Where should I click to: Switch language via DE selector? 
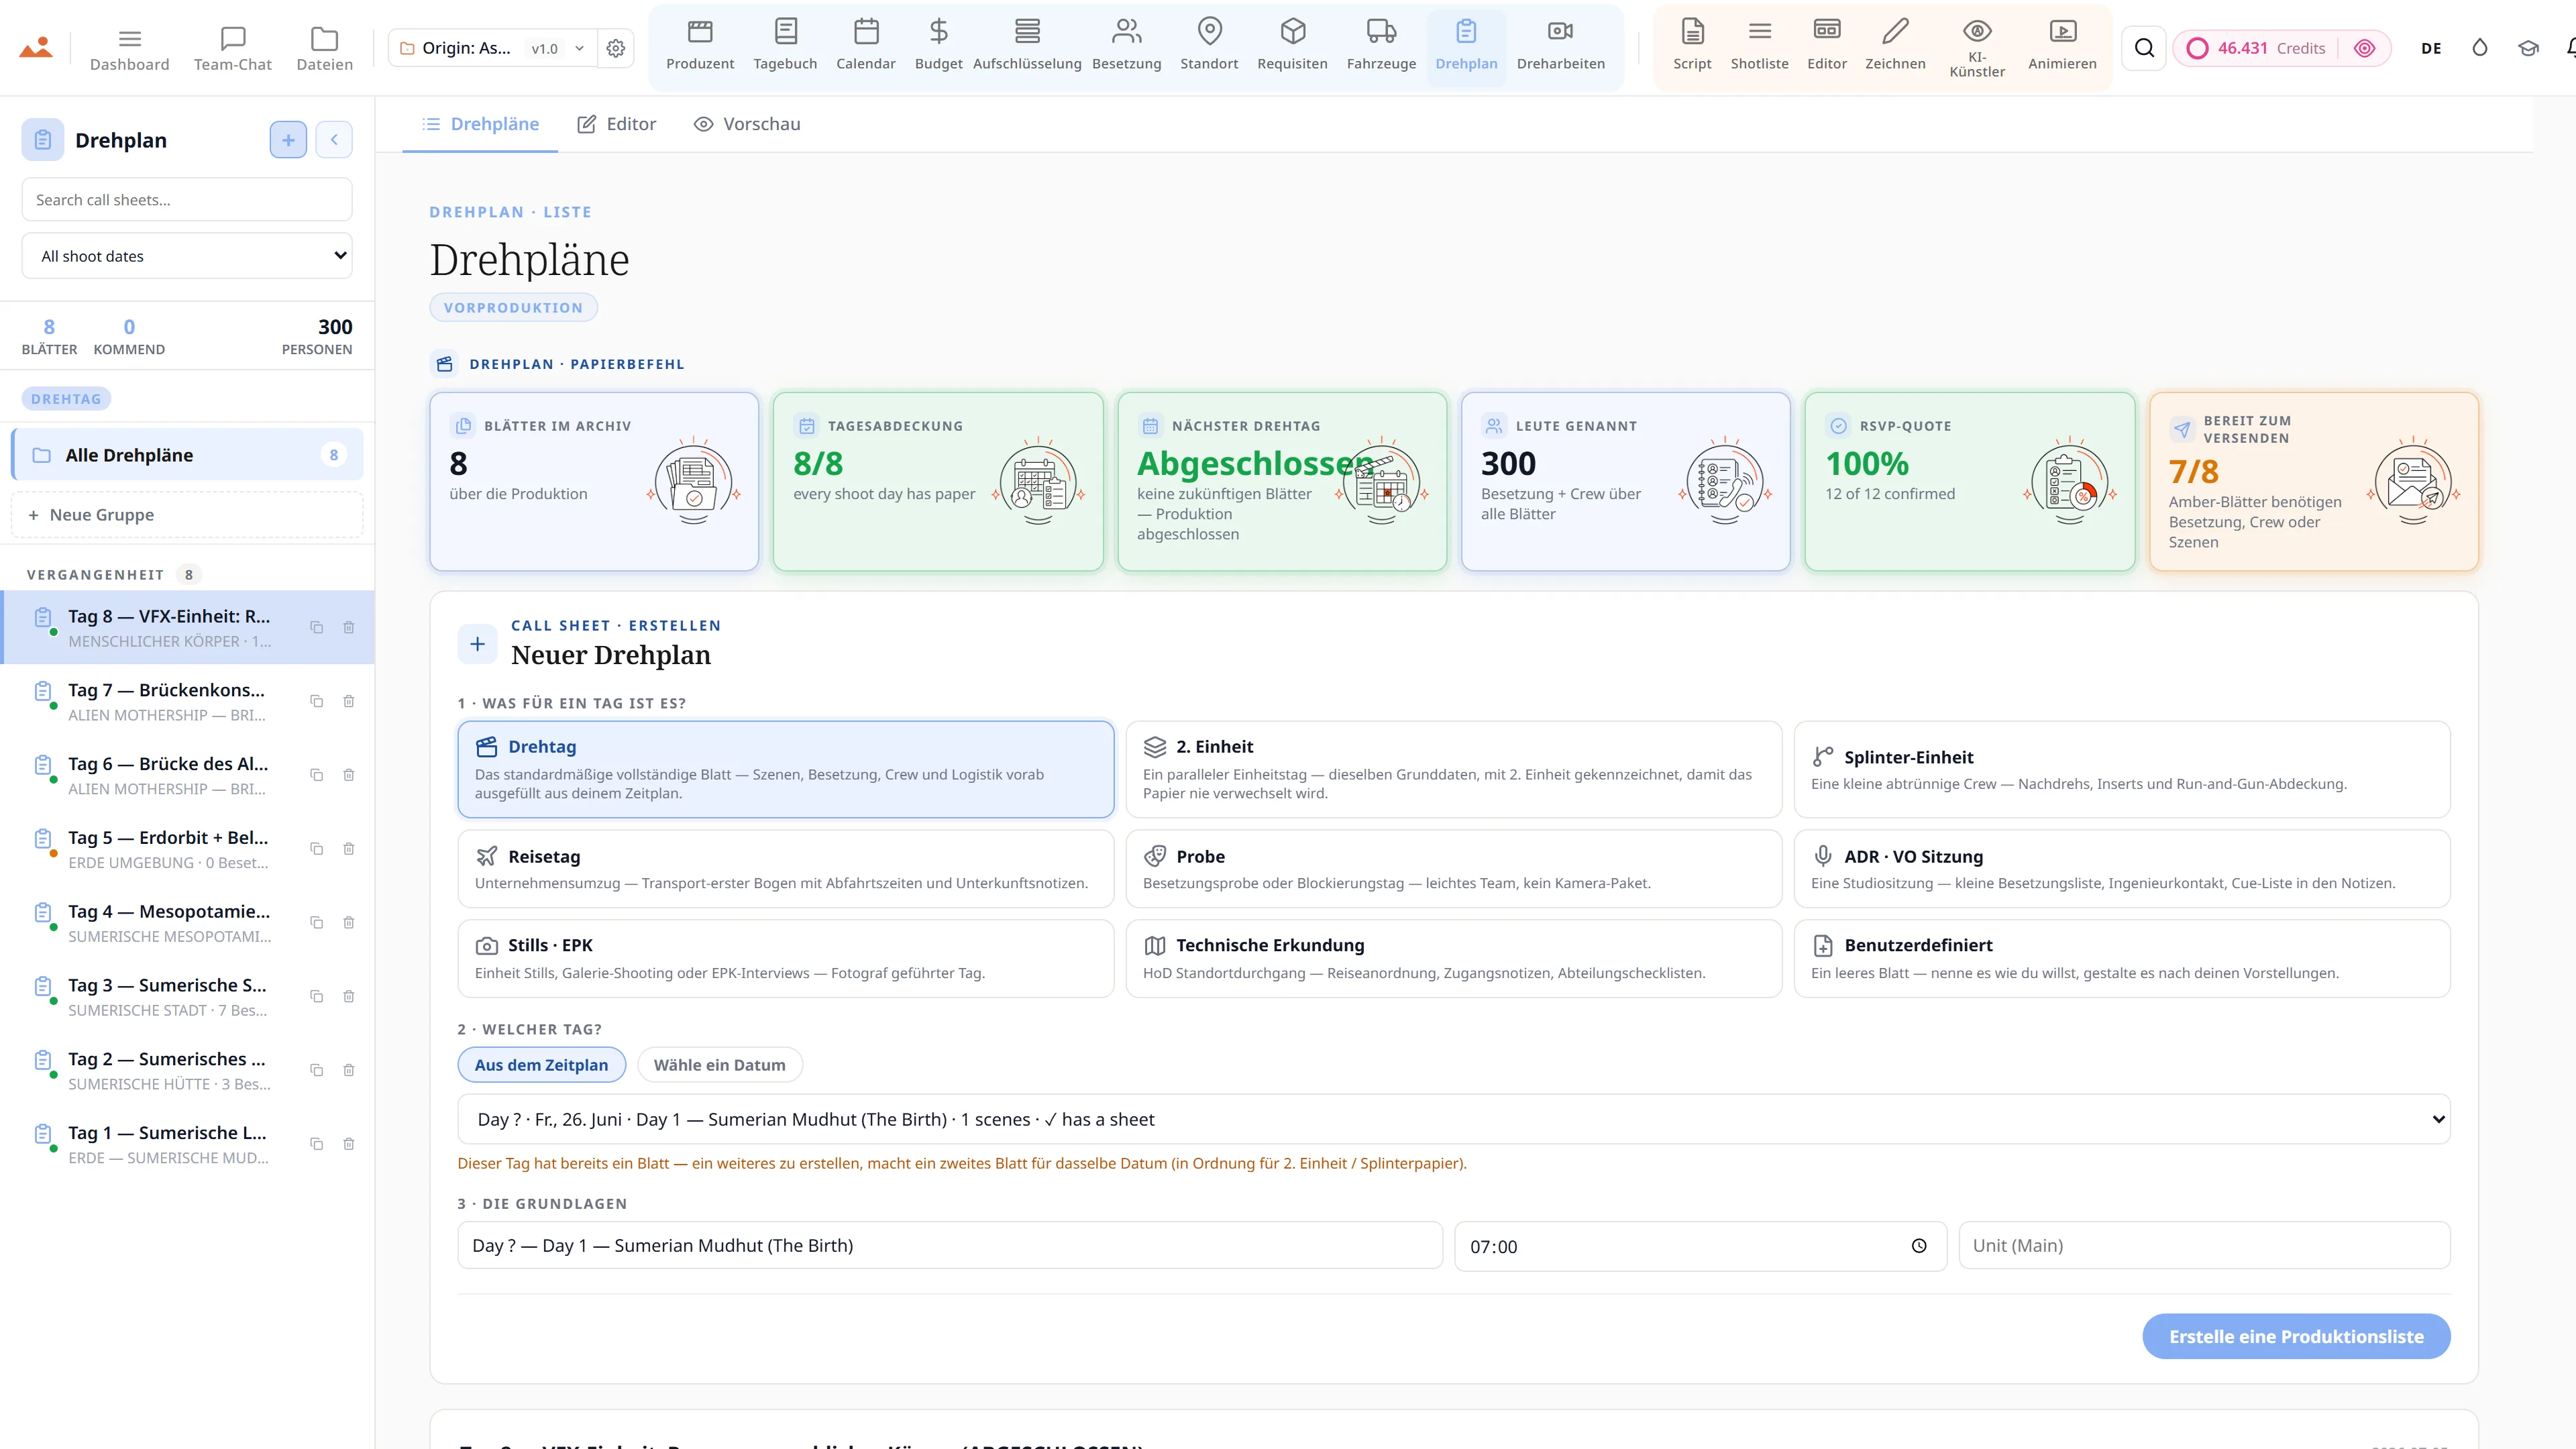[2431, 48]
